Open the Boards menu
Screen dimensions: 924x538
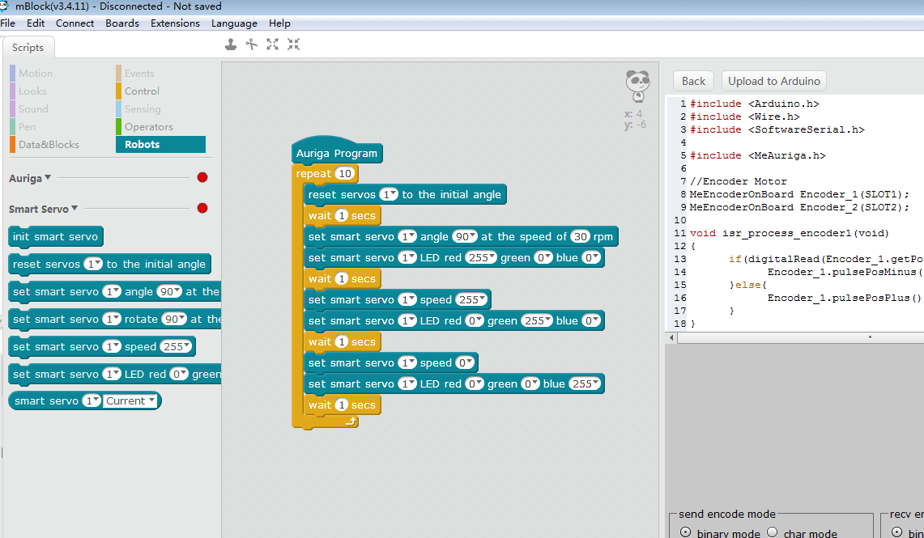122,23
